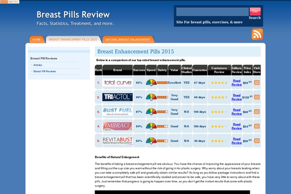Viewport: 291px width, 194px height.
Task: Click Benefits of Natural Enlargement heading
Action: point(117,157)
